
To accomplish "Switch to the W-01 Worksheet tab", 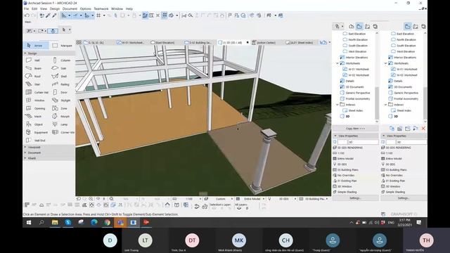I will [x=131, y=42].
